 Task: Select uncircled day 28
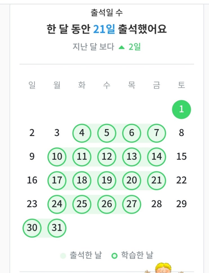[x=156, y=204]
